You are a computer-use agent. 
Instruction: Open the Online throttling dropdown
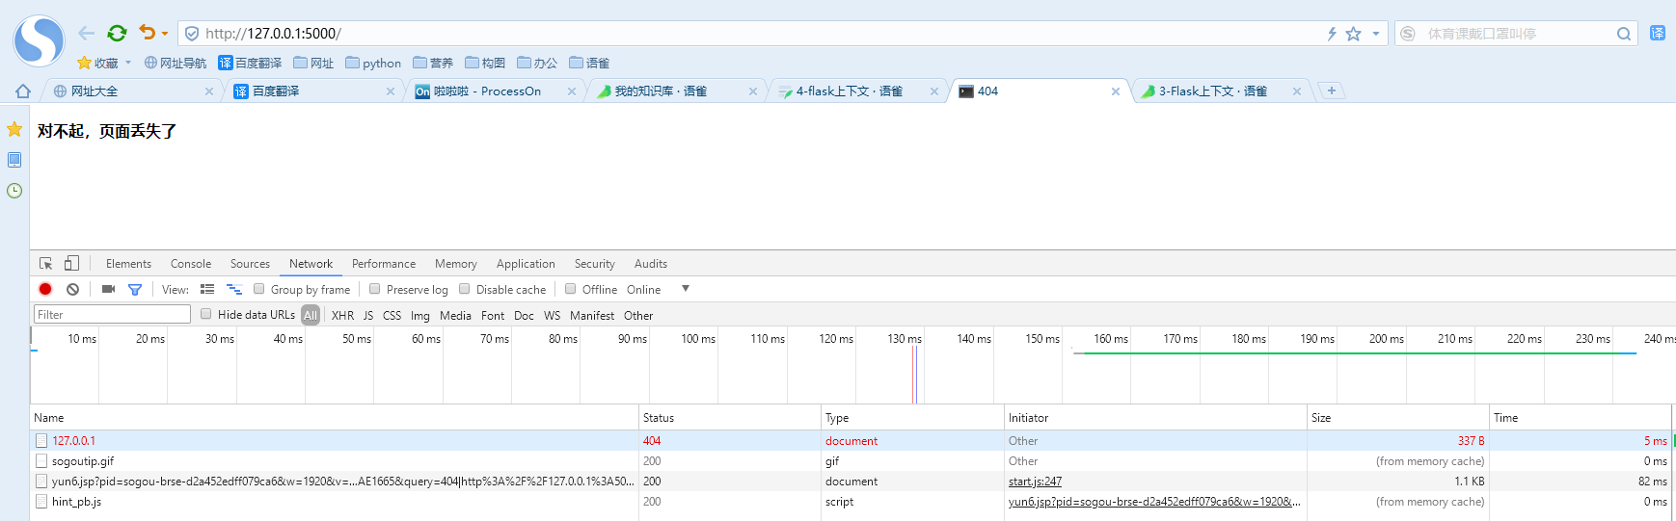659,289
